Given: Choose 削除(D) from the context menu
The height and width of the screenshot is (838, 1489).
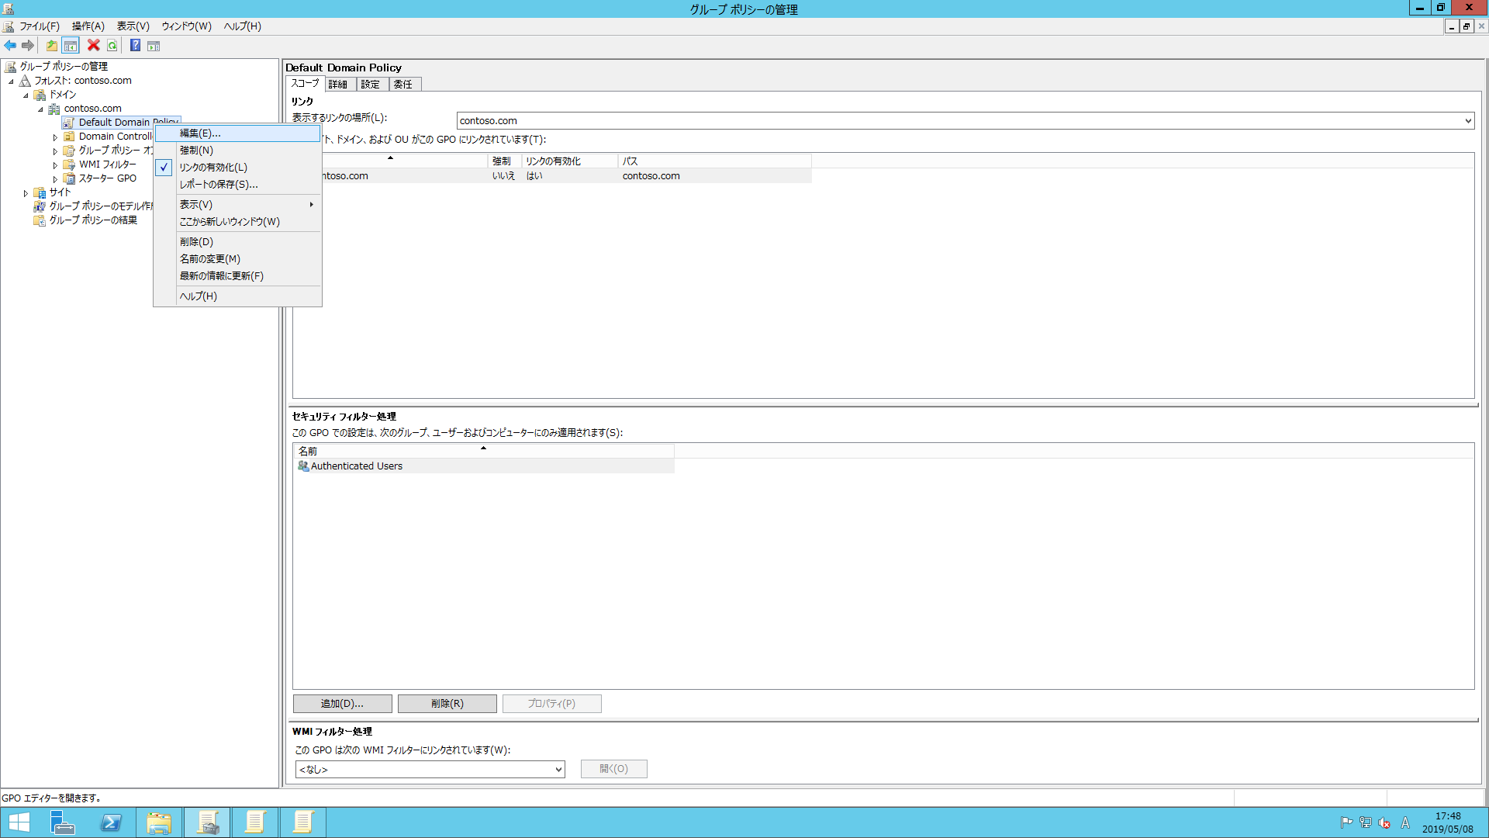Looking at the screenshot, I should 237,242.
